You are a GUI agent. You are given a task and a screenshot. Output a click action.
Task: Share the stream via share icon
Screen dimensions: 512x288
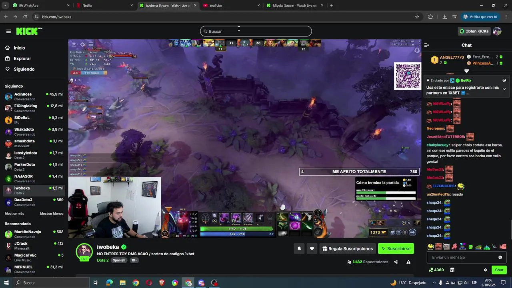[396, 262]
